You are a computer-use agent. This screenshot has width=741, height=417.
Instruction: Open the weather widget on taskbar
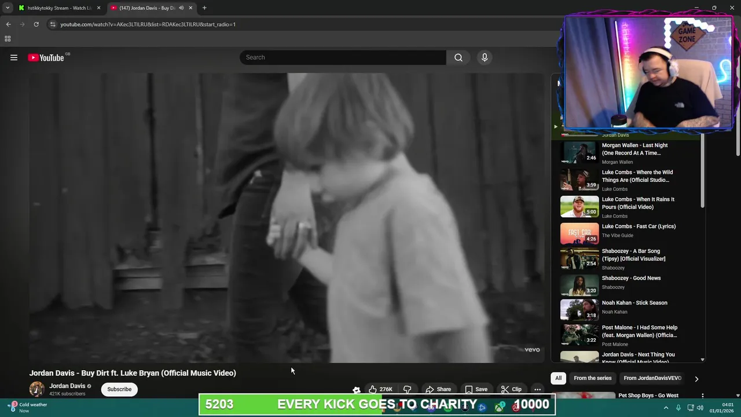(x=27, y=407)
